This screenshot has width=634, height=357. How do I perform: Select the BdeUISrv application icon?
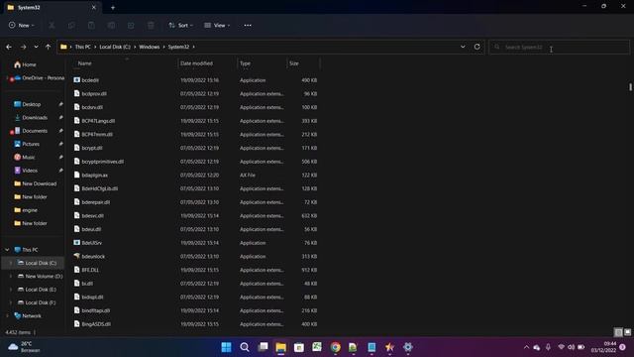pos(77,243)
